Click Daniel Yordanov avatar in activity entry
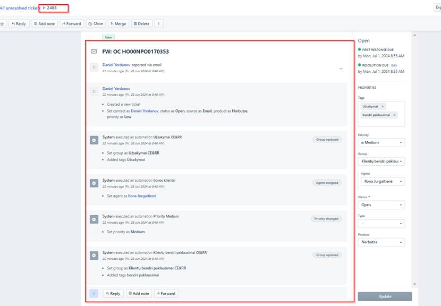The width and height of the screenshot is (441, 306). click(94, 91)
